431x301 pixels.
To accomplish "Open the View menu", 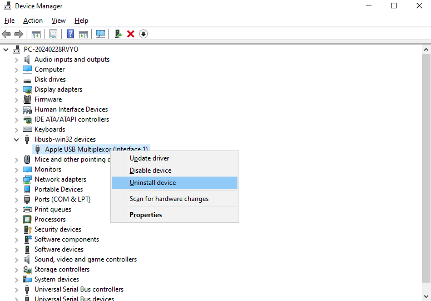I will pos(58,21).
